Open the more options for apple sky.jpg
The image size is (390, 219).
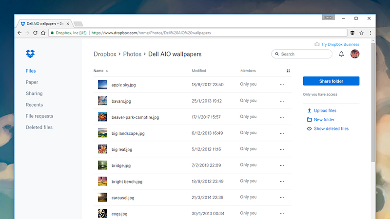click(x=282, y=85)
